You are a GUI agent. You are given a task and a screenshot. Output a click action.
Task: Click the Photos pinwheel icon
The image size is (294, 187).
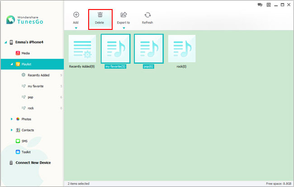click(x=18, y=119)
